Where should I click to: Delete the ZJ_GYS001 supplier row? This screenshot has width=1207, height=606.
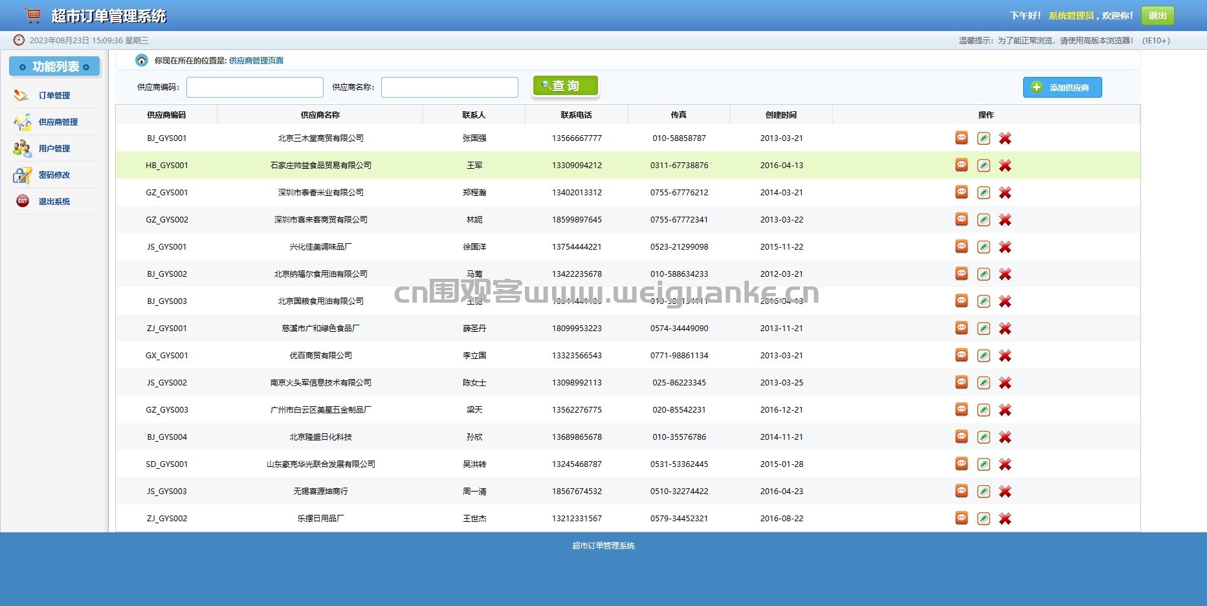[x=1005, y=329]
